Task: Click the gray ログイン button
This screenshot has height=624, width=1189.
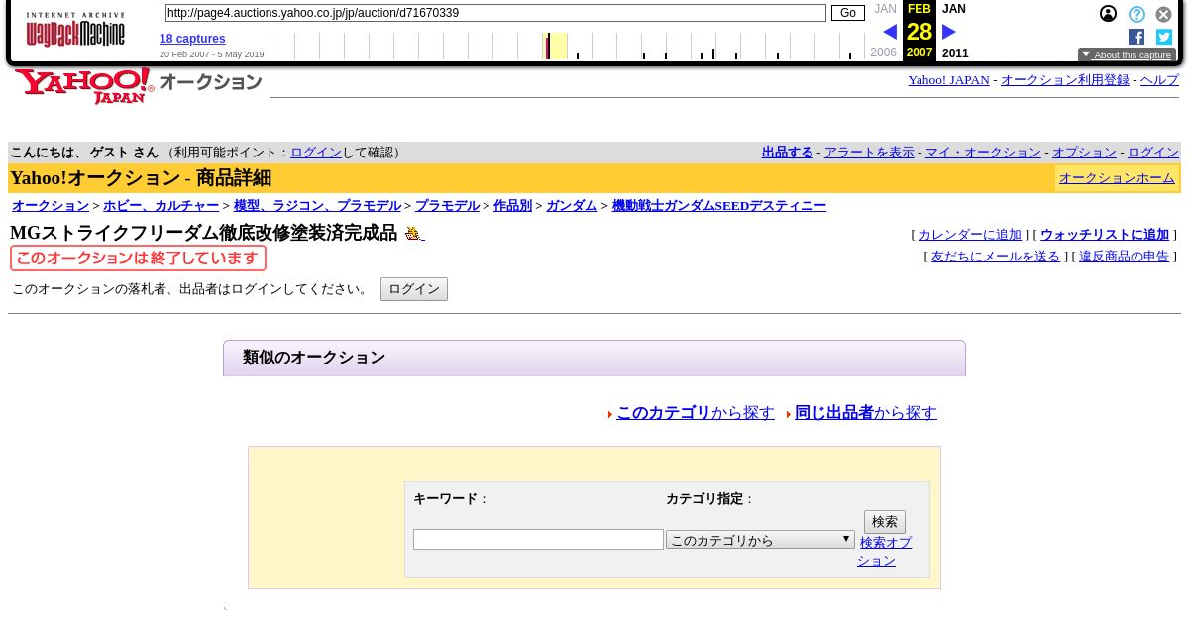Action: click(414, 289)
